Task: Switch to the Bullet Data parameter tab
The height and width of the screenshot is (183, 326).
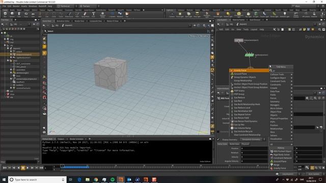Action: pos(234,144)
